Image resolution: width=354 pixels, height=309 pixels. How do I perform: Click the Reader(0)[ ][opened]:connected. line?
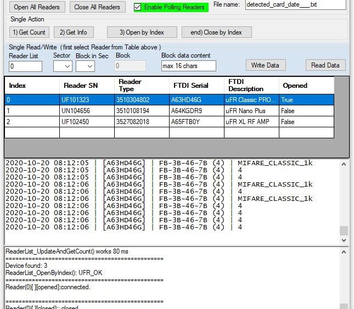(48, 287)
